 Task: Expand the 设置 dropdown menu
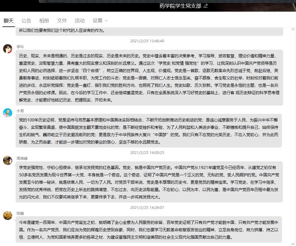(100, 21)
